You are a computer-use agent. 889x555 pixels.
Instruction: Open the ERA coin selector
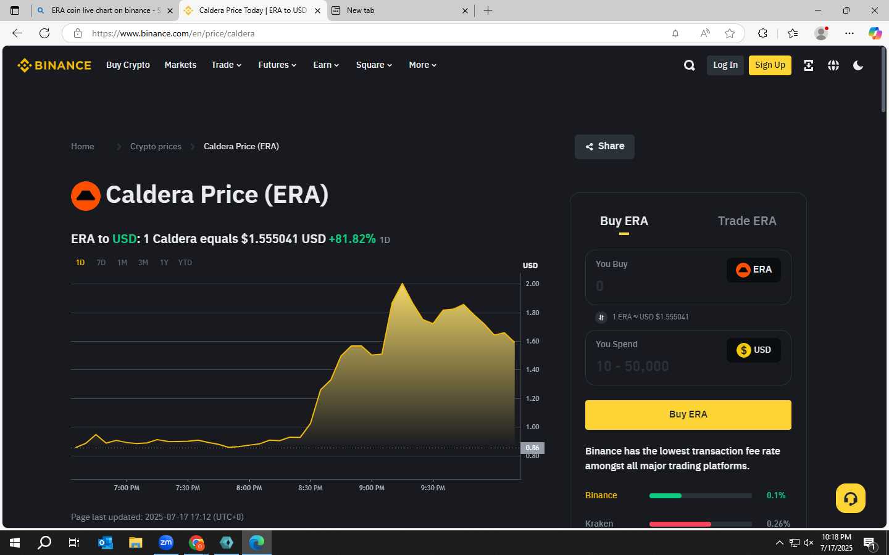[754, 269]
